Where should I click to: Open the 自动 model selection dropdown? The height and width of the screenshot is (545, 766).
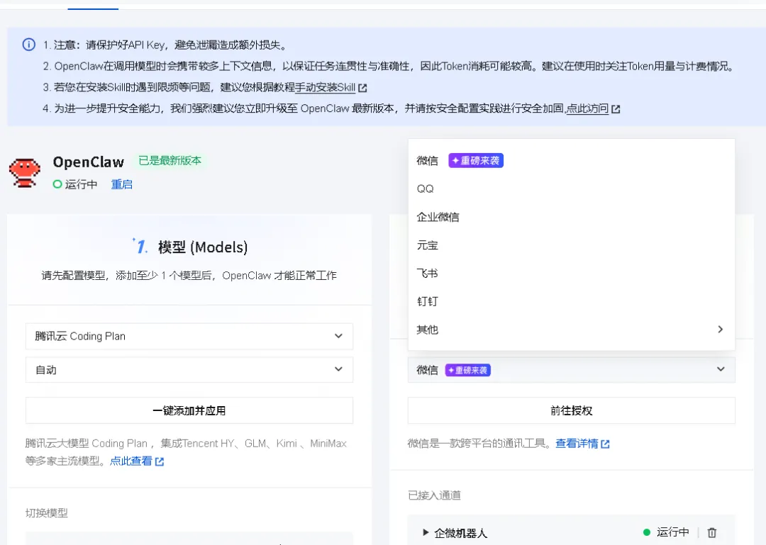tap(189, 370)
